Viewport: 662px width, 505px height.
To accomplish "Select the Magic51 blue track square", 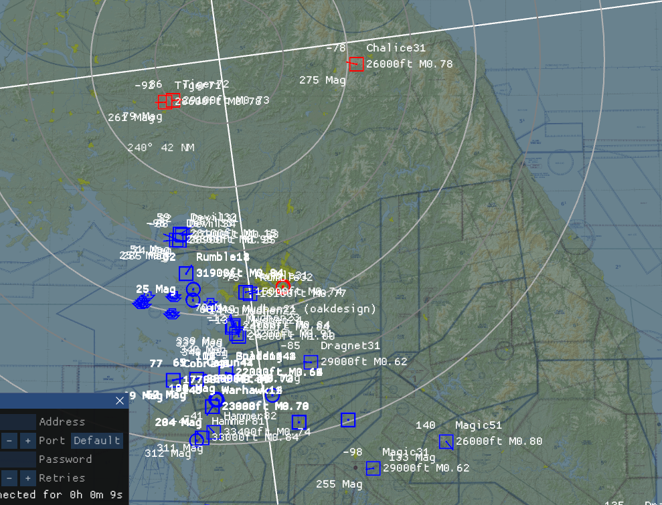I will 446,441.
